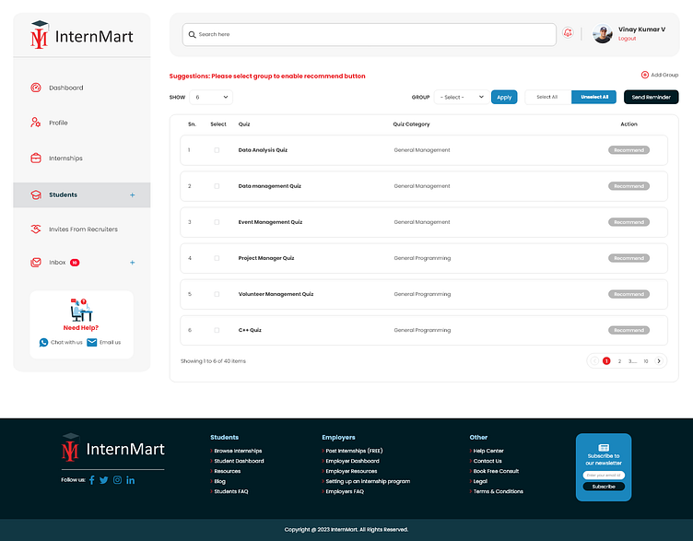Viewport: 693px width, 541px height.
Task: Click the Add Group plus icon
Action: click(x=645, y=75)
